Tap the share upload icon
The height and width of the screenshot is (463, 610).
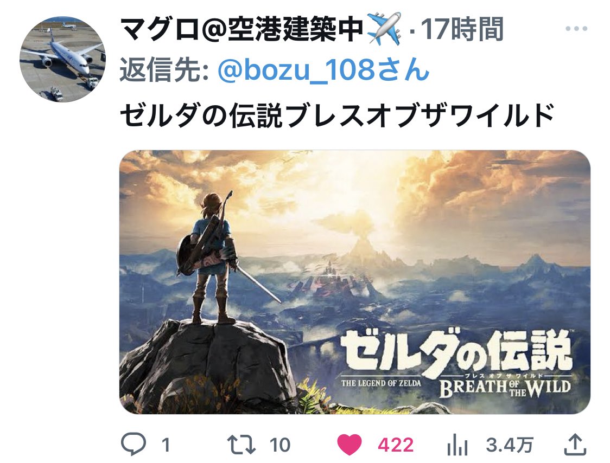click(x=575, y=445)
